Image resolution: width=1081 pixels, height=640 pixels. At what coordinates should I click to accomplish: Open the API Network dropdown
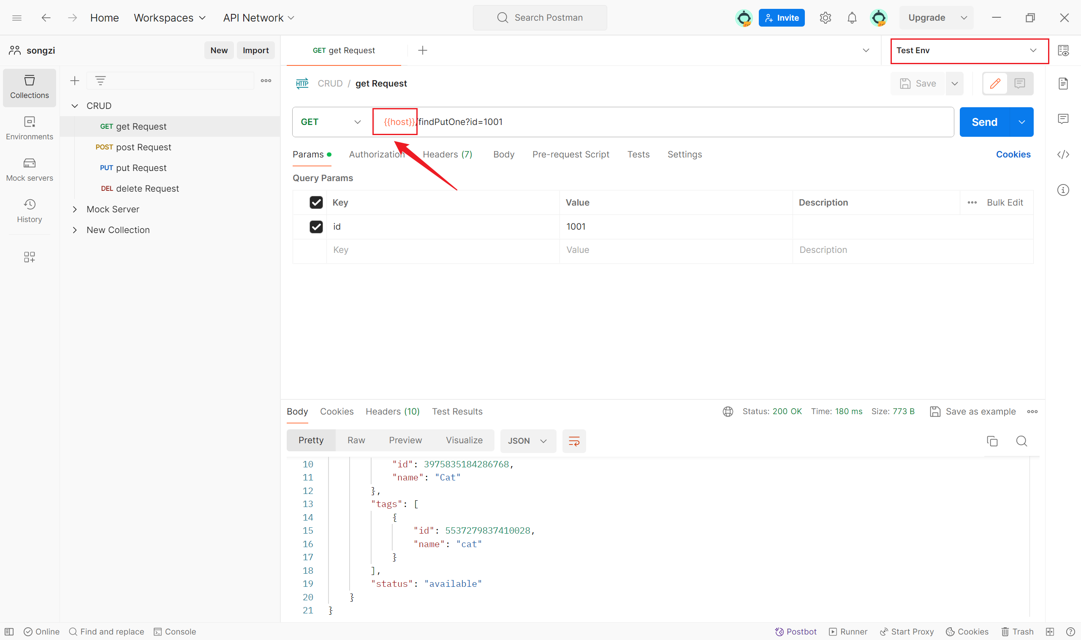point(259,18)
